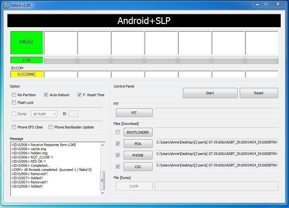
Task: Minimize the Odin3 window
Action: (x=257, y=4)
